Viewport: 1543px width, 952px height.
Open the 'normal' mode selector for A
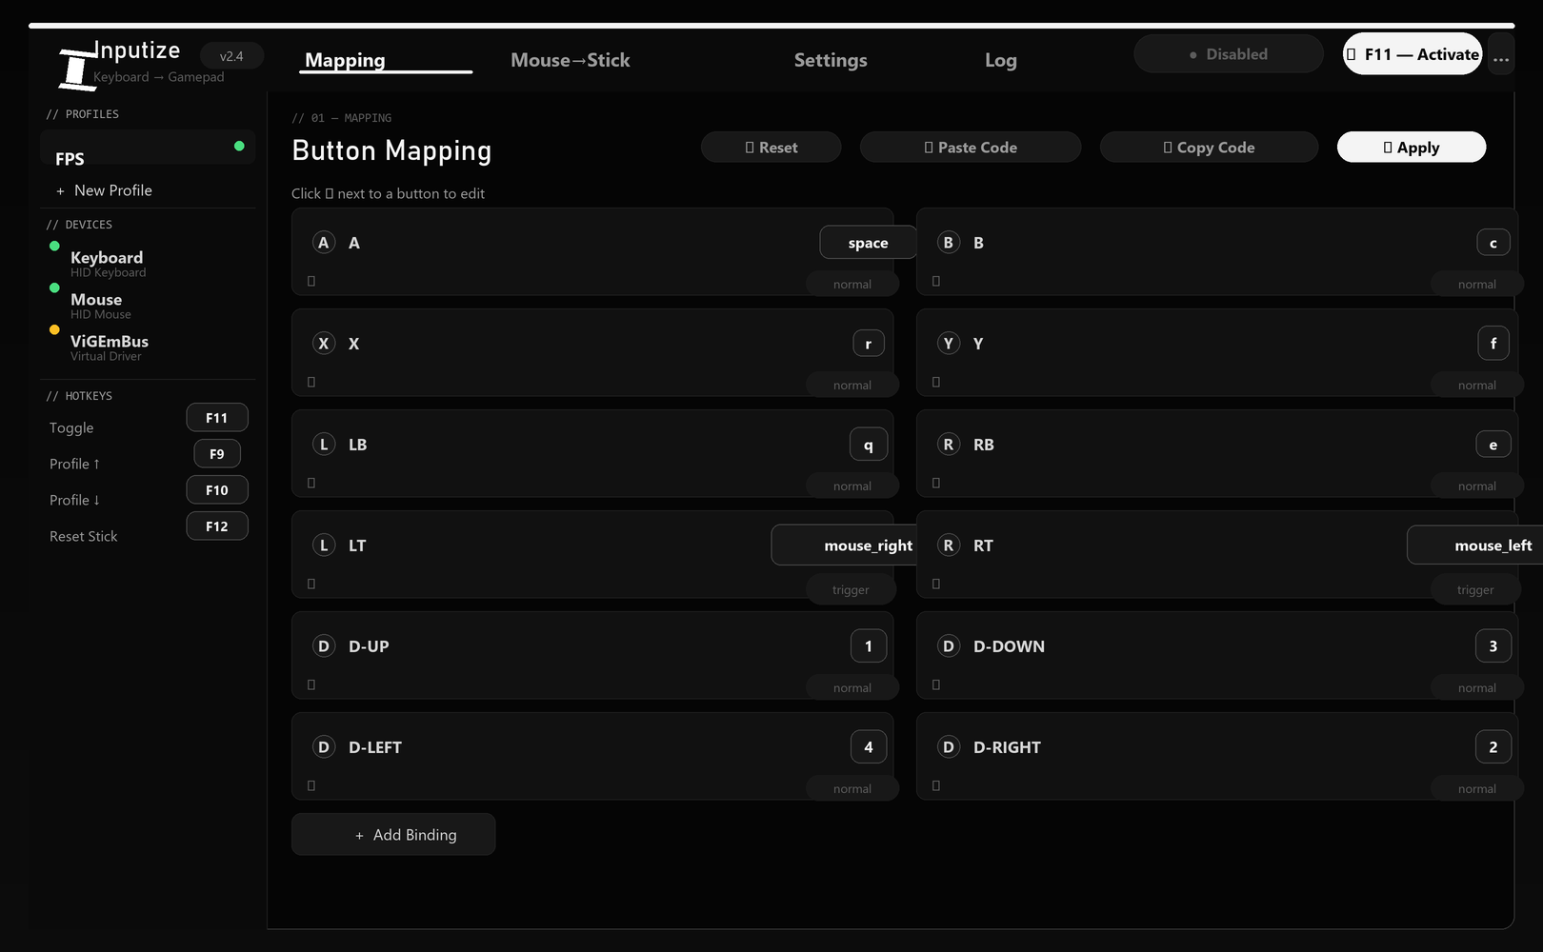coord(852,284)
